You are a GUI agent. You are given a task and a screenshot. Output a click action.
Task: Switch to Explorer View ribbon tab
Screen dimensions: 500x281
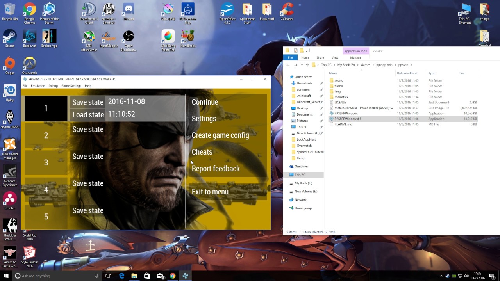(x=335, y=57)
